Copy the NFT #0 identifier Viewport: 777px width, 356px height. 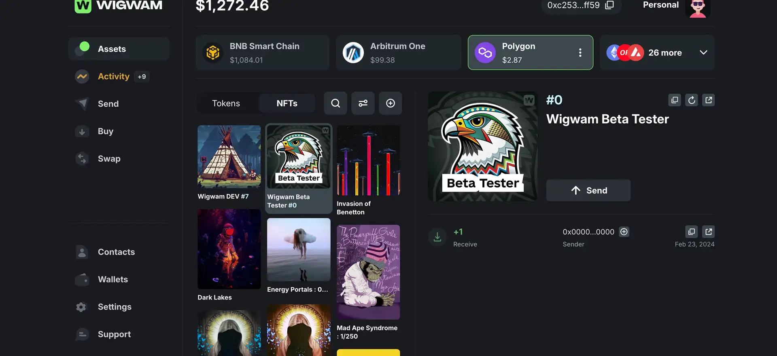675,100
